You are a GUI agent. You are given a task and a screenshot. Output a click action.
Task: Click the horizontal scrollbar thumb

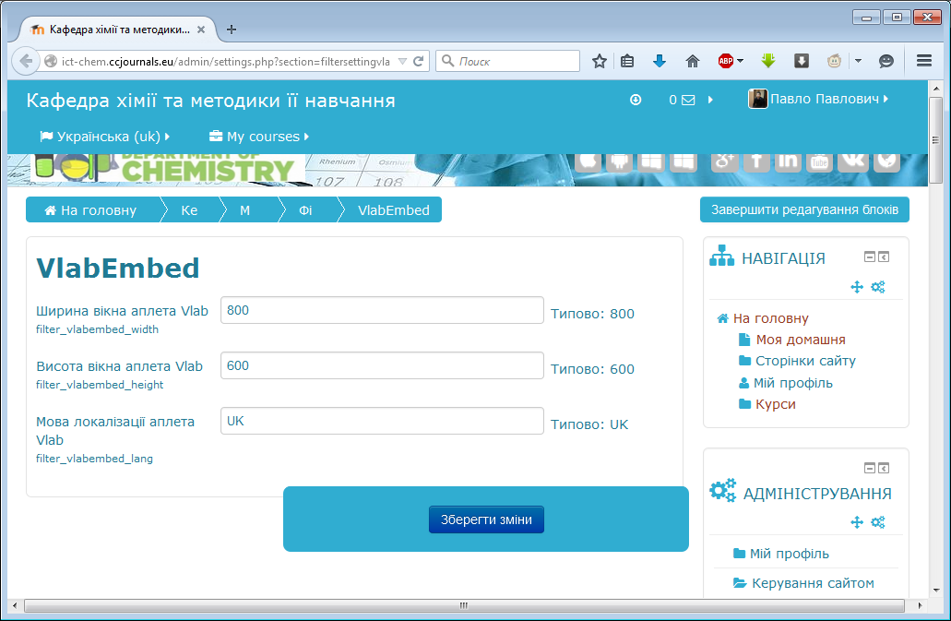[x=464, y=605]
